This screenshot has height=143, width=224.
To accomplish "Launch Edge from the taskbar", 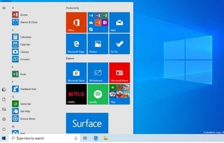I will pos(96,138).
